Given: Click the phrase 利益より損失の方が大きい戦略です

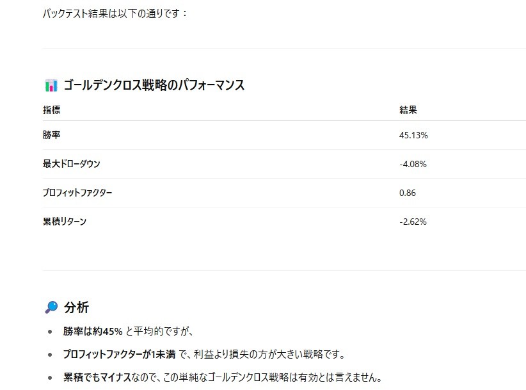Looking at the screenshot, I should tap(269, 354).
